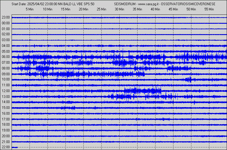Screen dimensions: 227x150
Task: Click the 02:00 hour label
Action: point(6,34)
